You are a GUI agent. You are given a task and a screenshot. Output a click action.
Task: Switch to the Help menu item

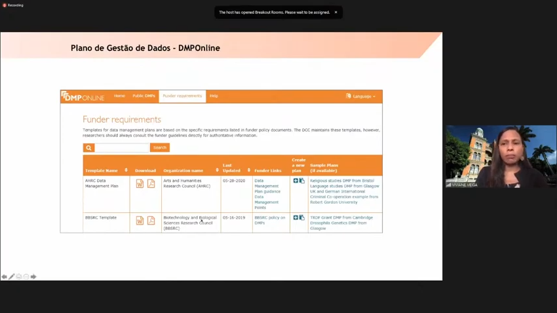[214, 96]
